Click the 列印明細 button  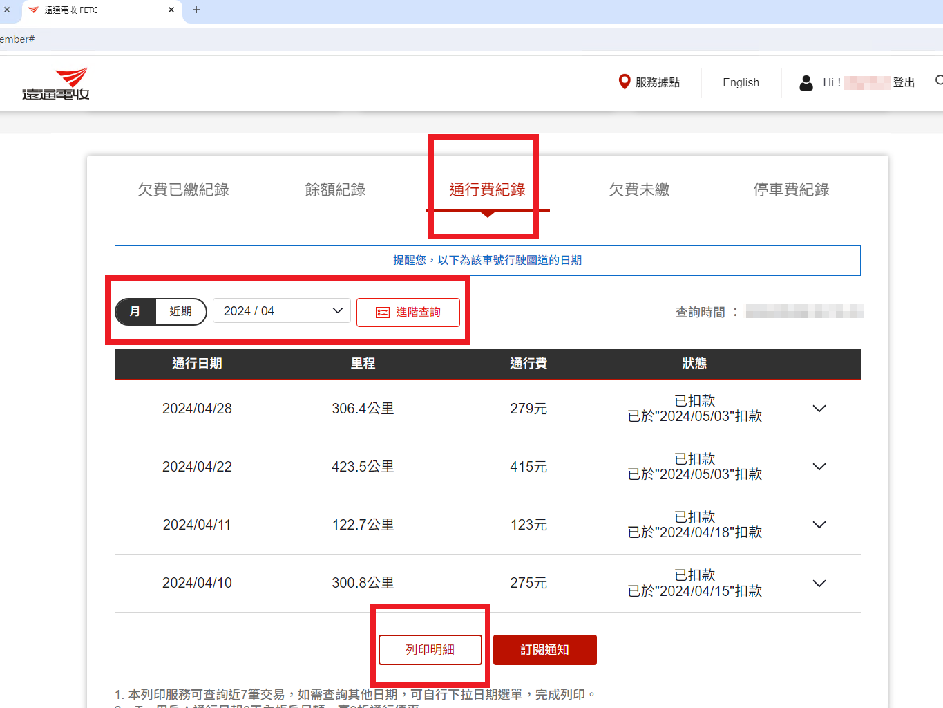pyautogui.click(x=430, y=650)
